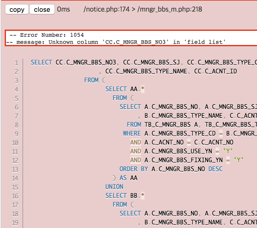This screenshot has width=257, height=228.
Task: Click the copy button
Action: 17,9
